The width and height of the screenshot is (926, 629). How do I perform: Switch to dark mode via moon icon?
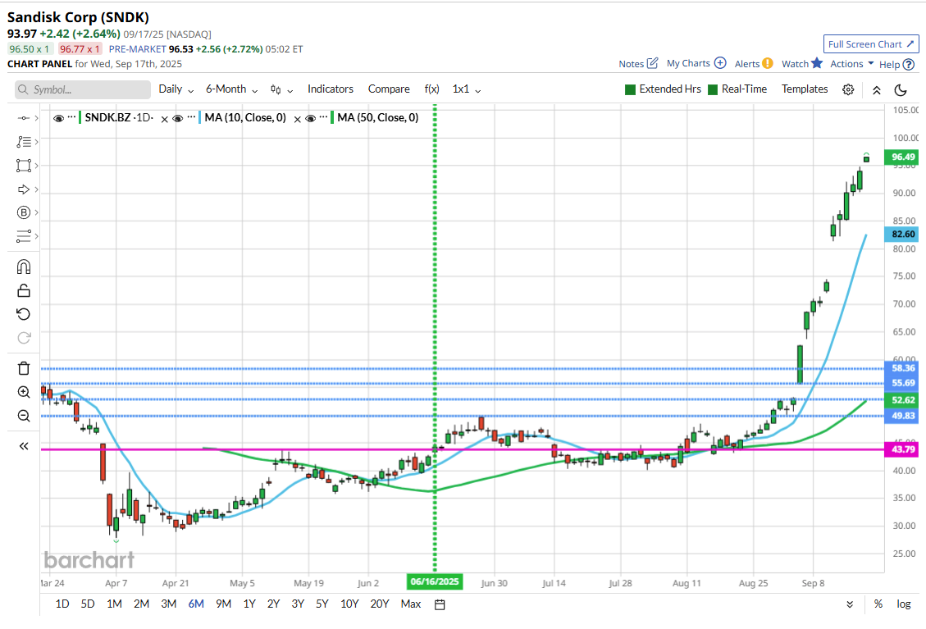pos(901,89)
